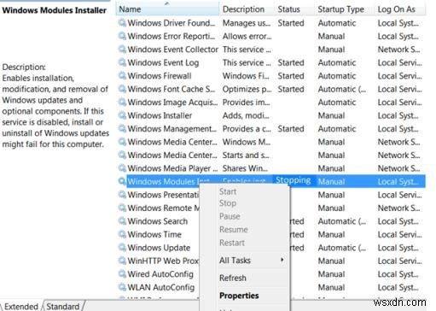436x311 pixels.
Task: Select the Windows Media Player sharing service
Action: [172, 168]
